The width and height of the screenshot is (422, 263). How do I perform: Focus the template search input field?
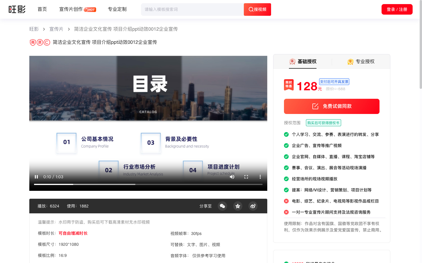click(192, 9)
